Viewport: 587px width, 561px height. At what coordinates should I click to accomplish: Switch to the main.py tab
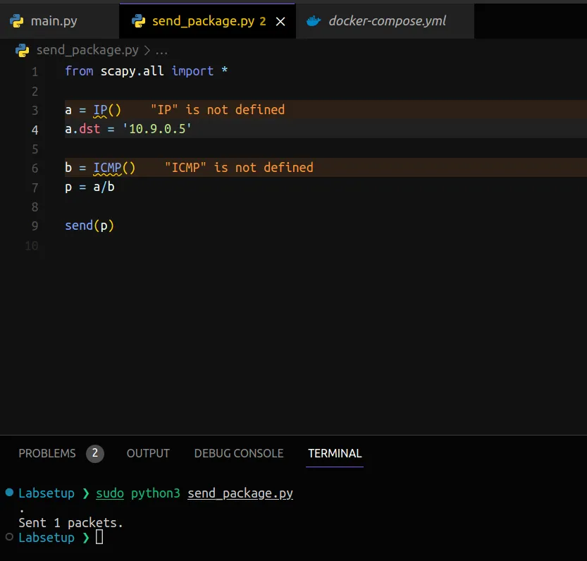click(54, 21)
